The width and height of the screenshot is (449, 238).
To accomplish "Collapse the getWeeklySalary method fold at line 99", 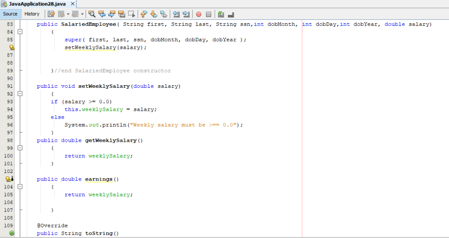I will pyautogui.click(x=20, y=148).
